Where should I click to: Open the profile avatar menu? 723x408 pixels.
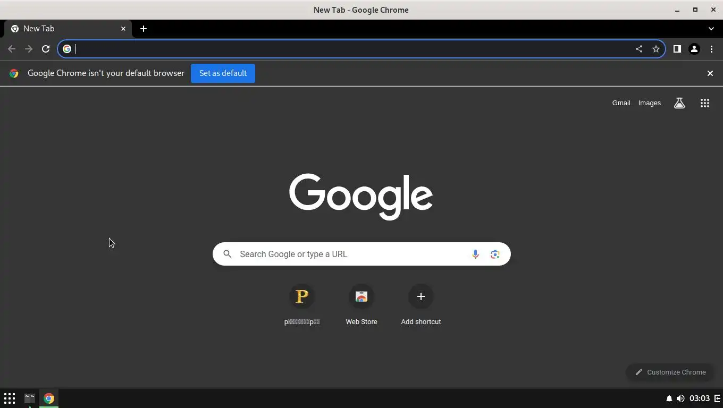coord(694,49)
